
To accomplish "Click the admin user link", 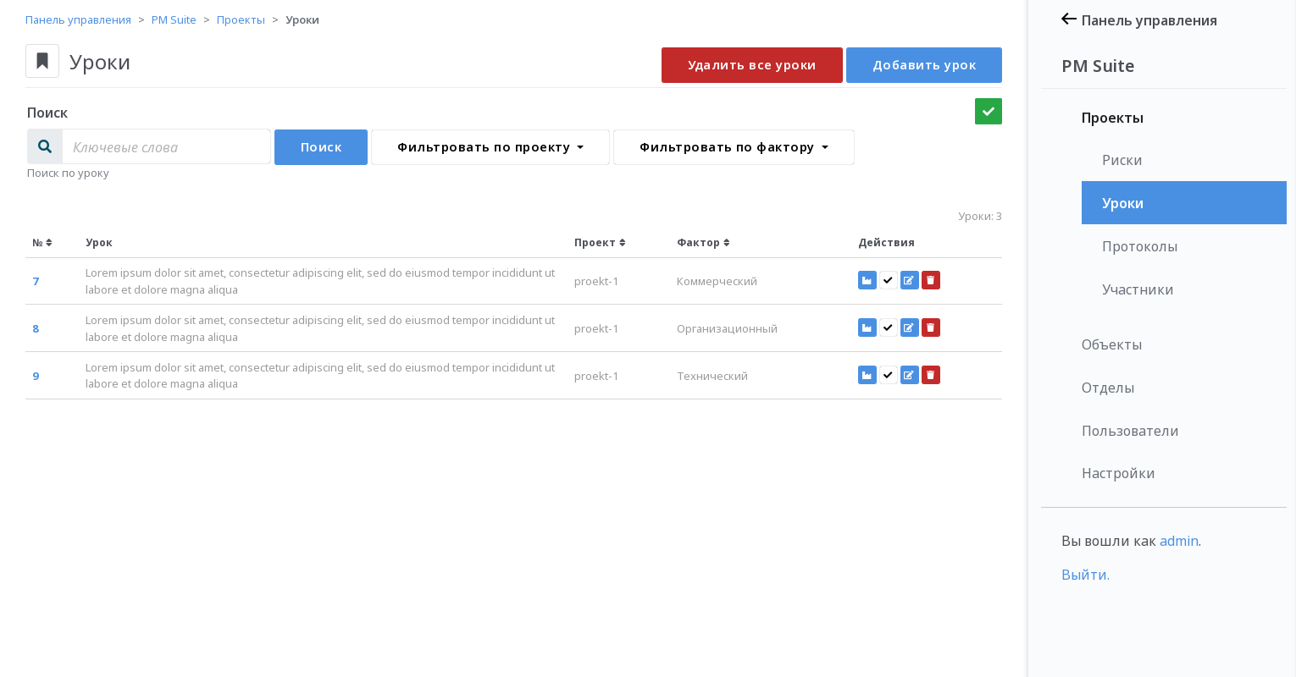I will click(x=1179, y=541).
